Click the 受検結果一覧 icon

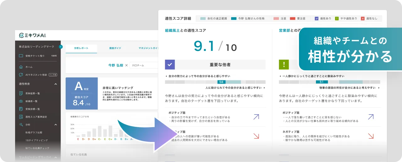click(21, 93)
